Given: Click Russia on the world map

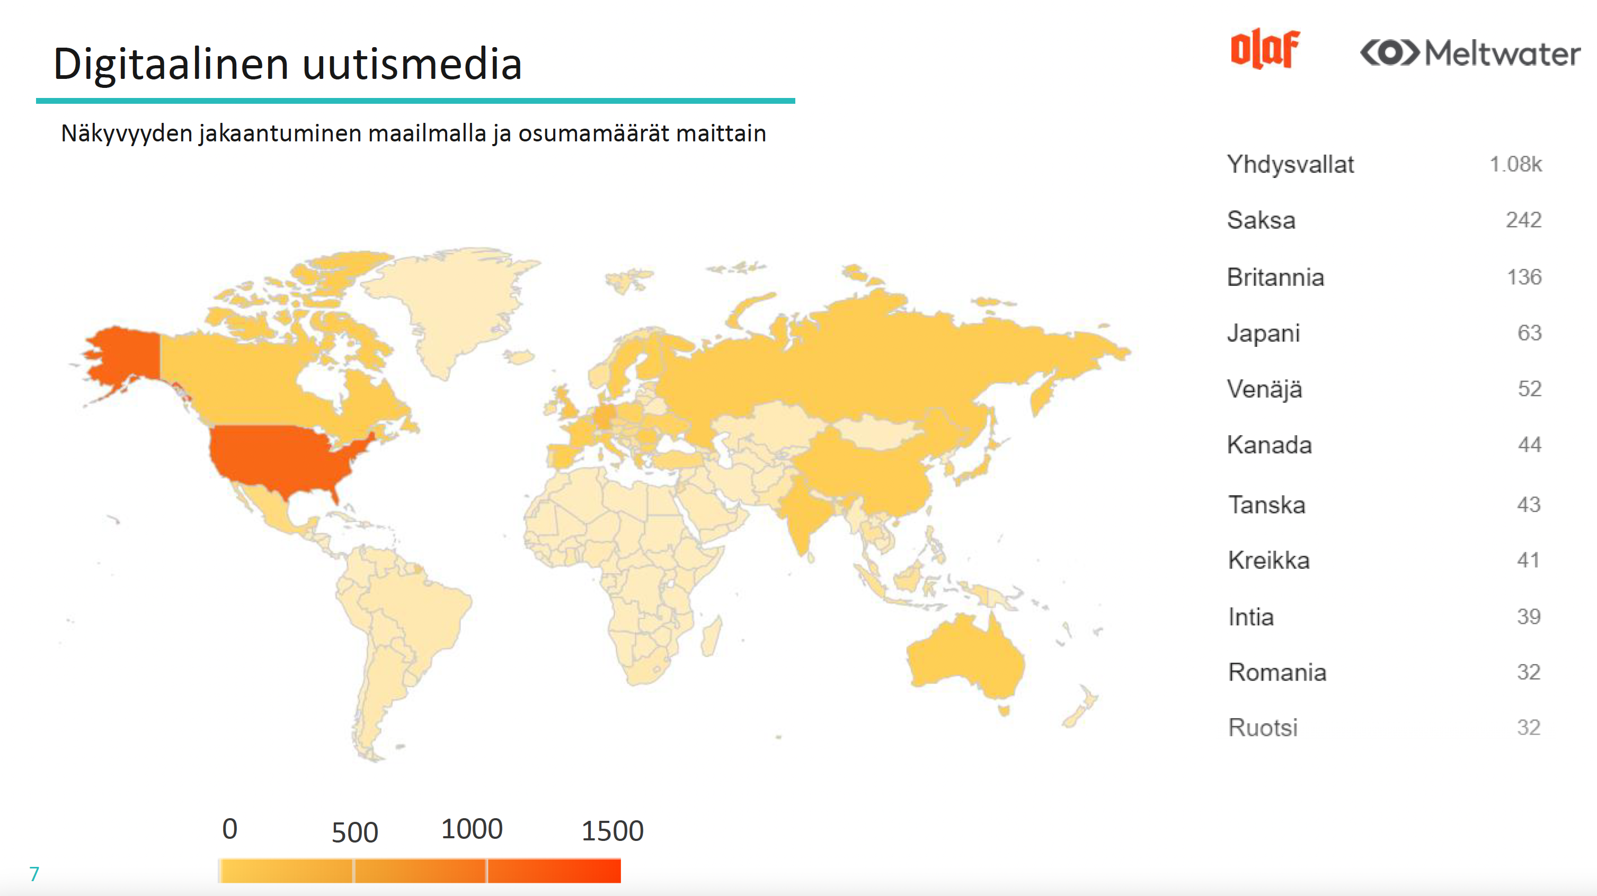Looking at the screenshot, I should [x=868, y=360].
